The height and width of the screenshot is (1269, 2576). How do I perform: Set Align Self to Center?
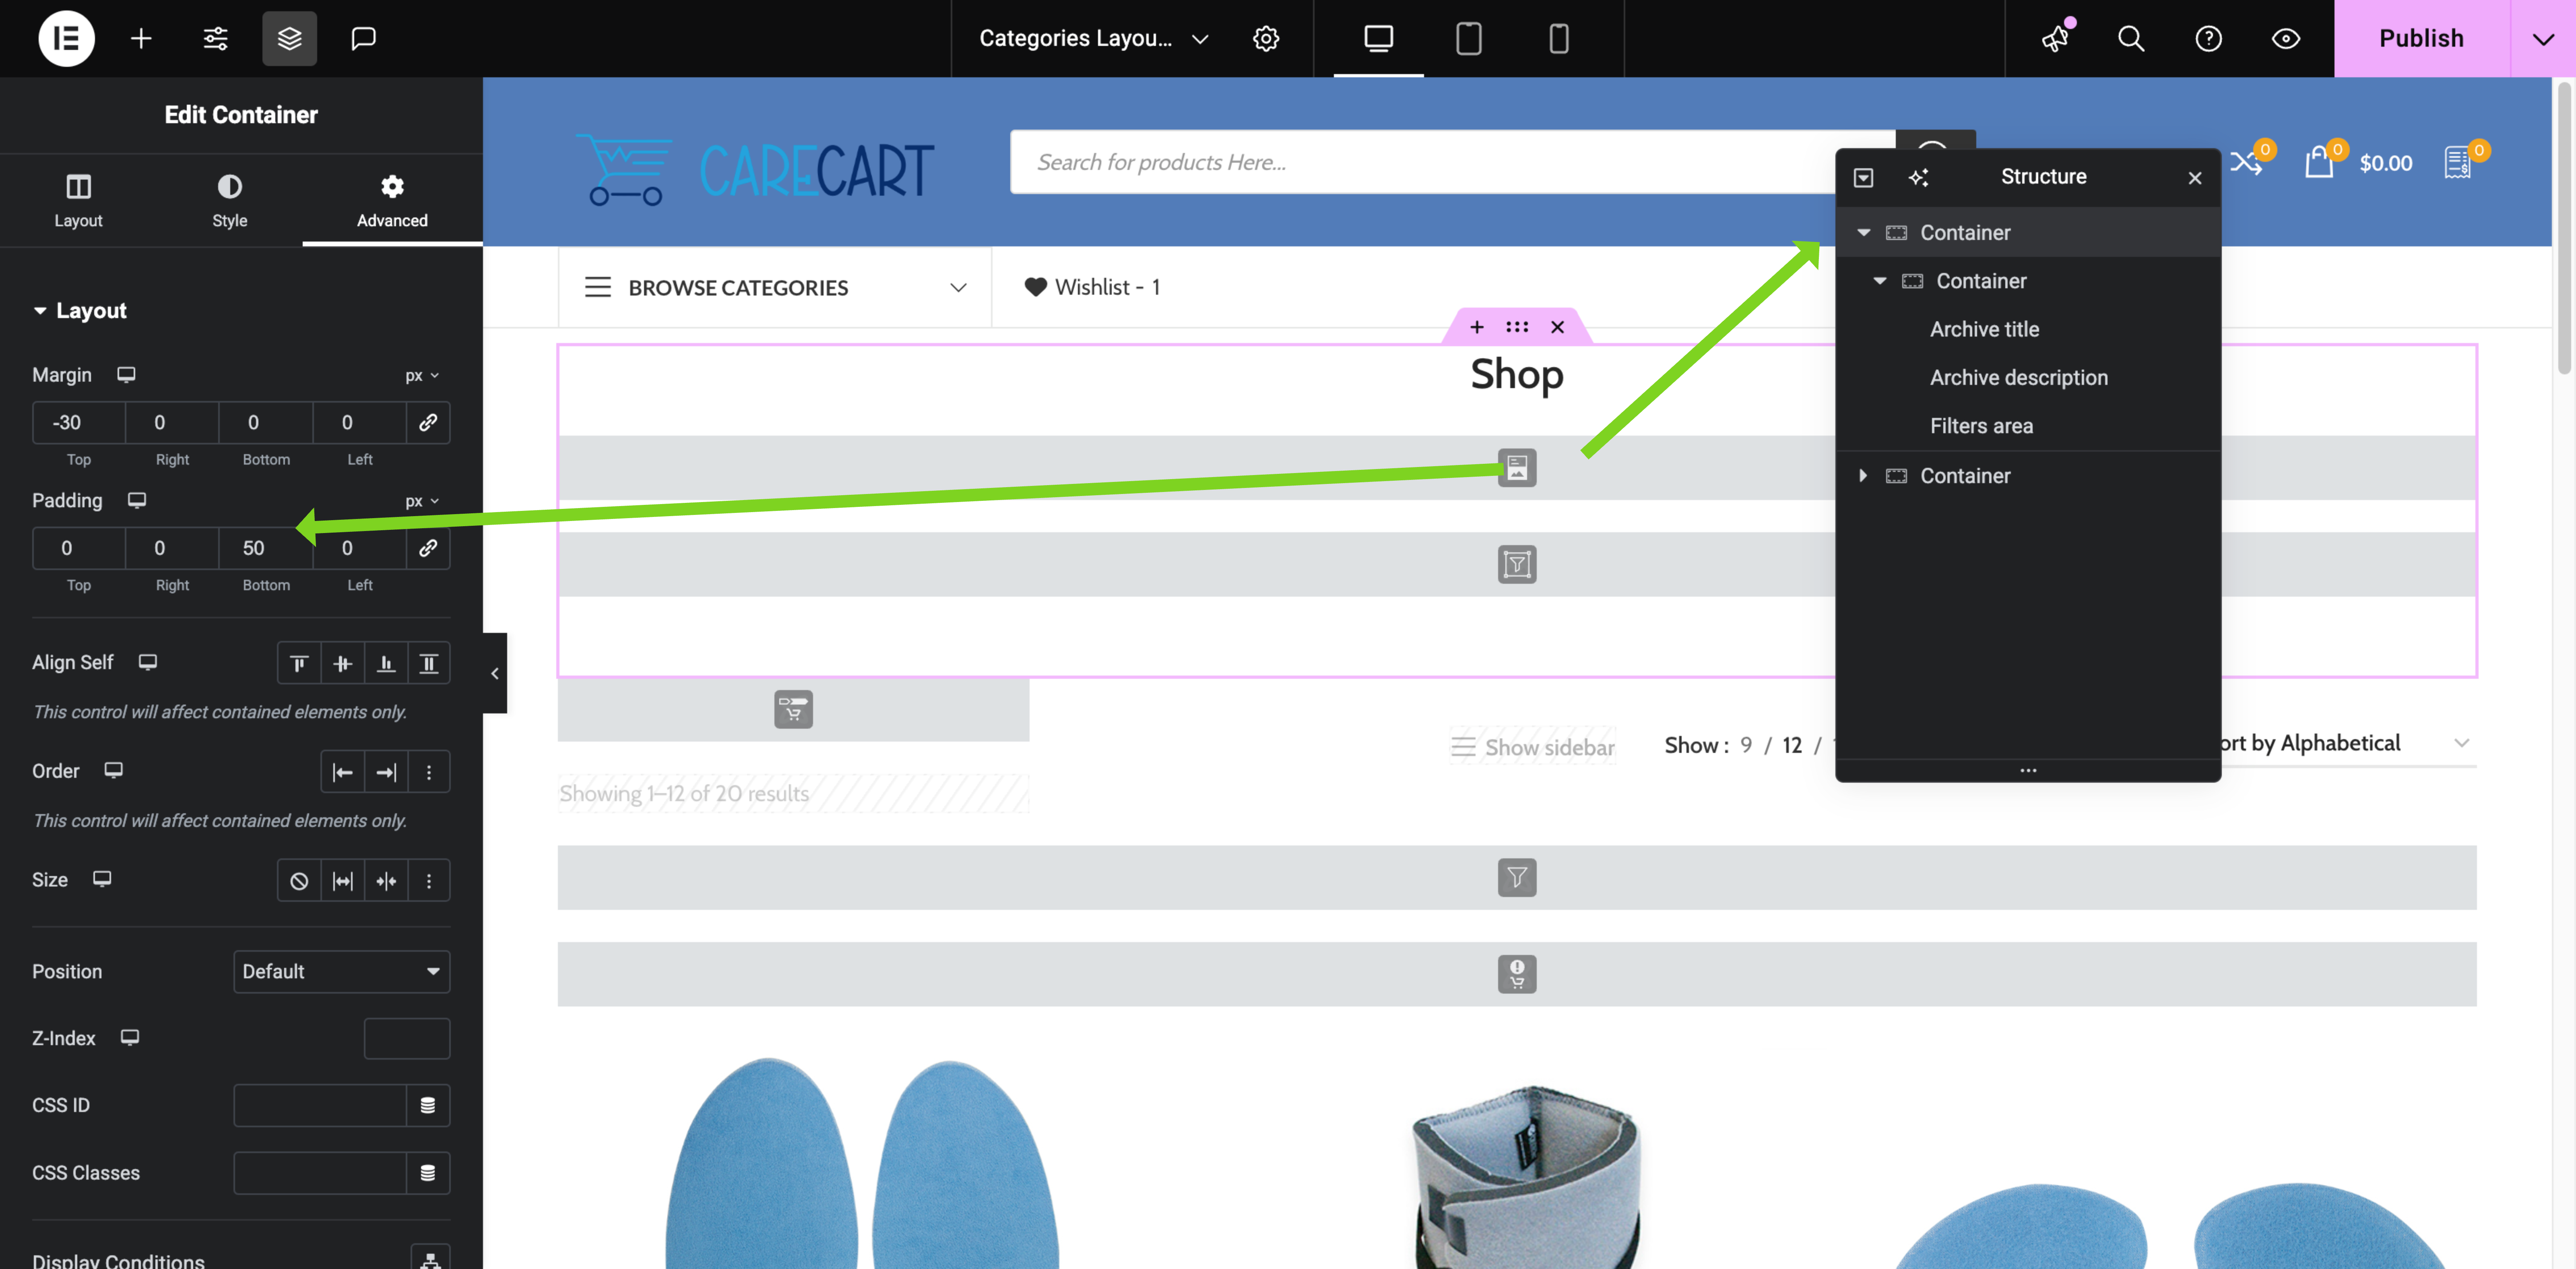(342, 663)
